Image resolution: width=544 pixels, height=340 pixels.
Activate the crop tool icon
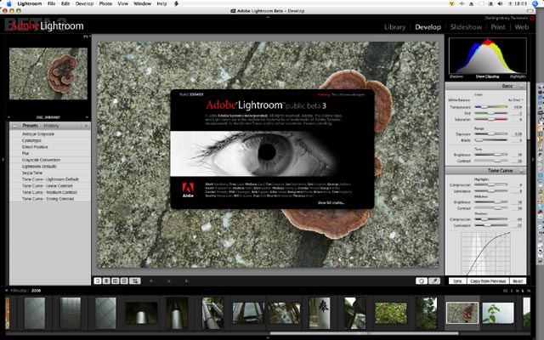(135, 280)
